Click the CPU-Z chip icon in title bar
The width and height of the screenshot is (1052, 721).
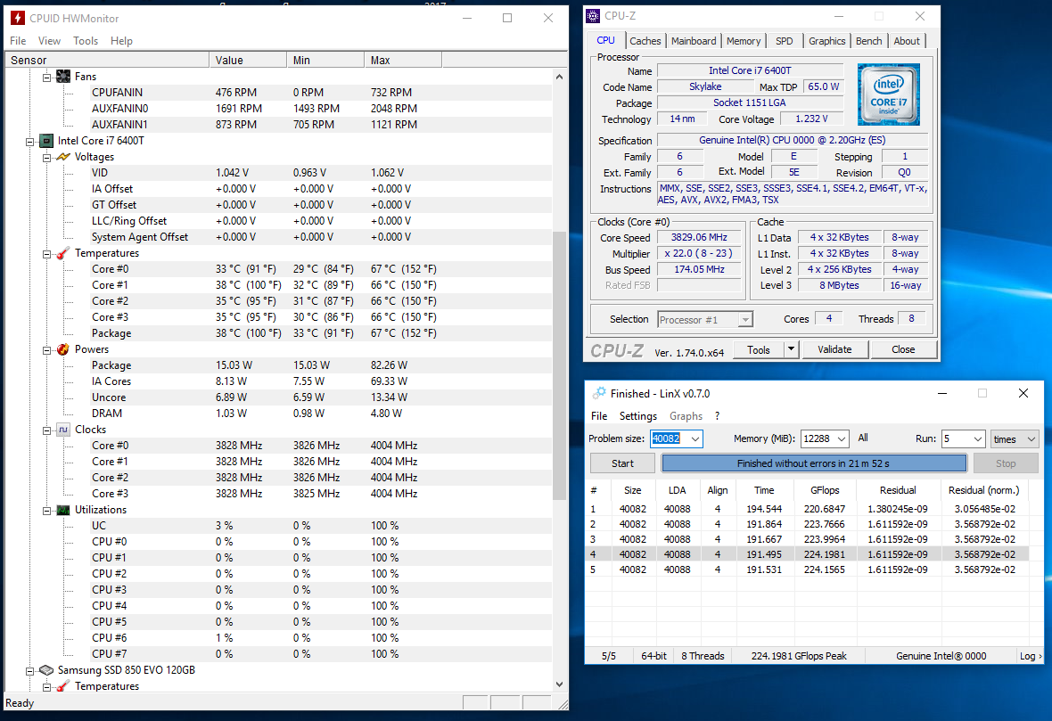coord(593,16)
